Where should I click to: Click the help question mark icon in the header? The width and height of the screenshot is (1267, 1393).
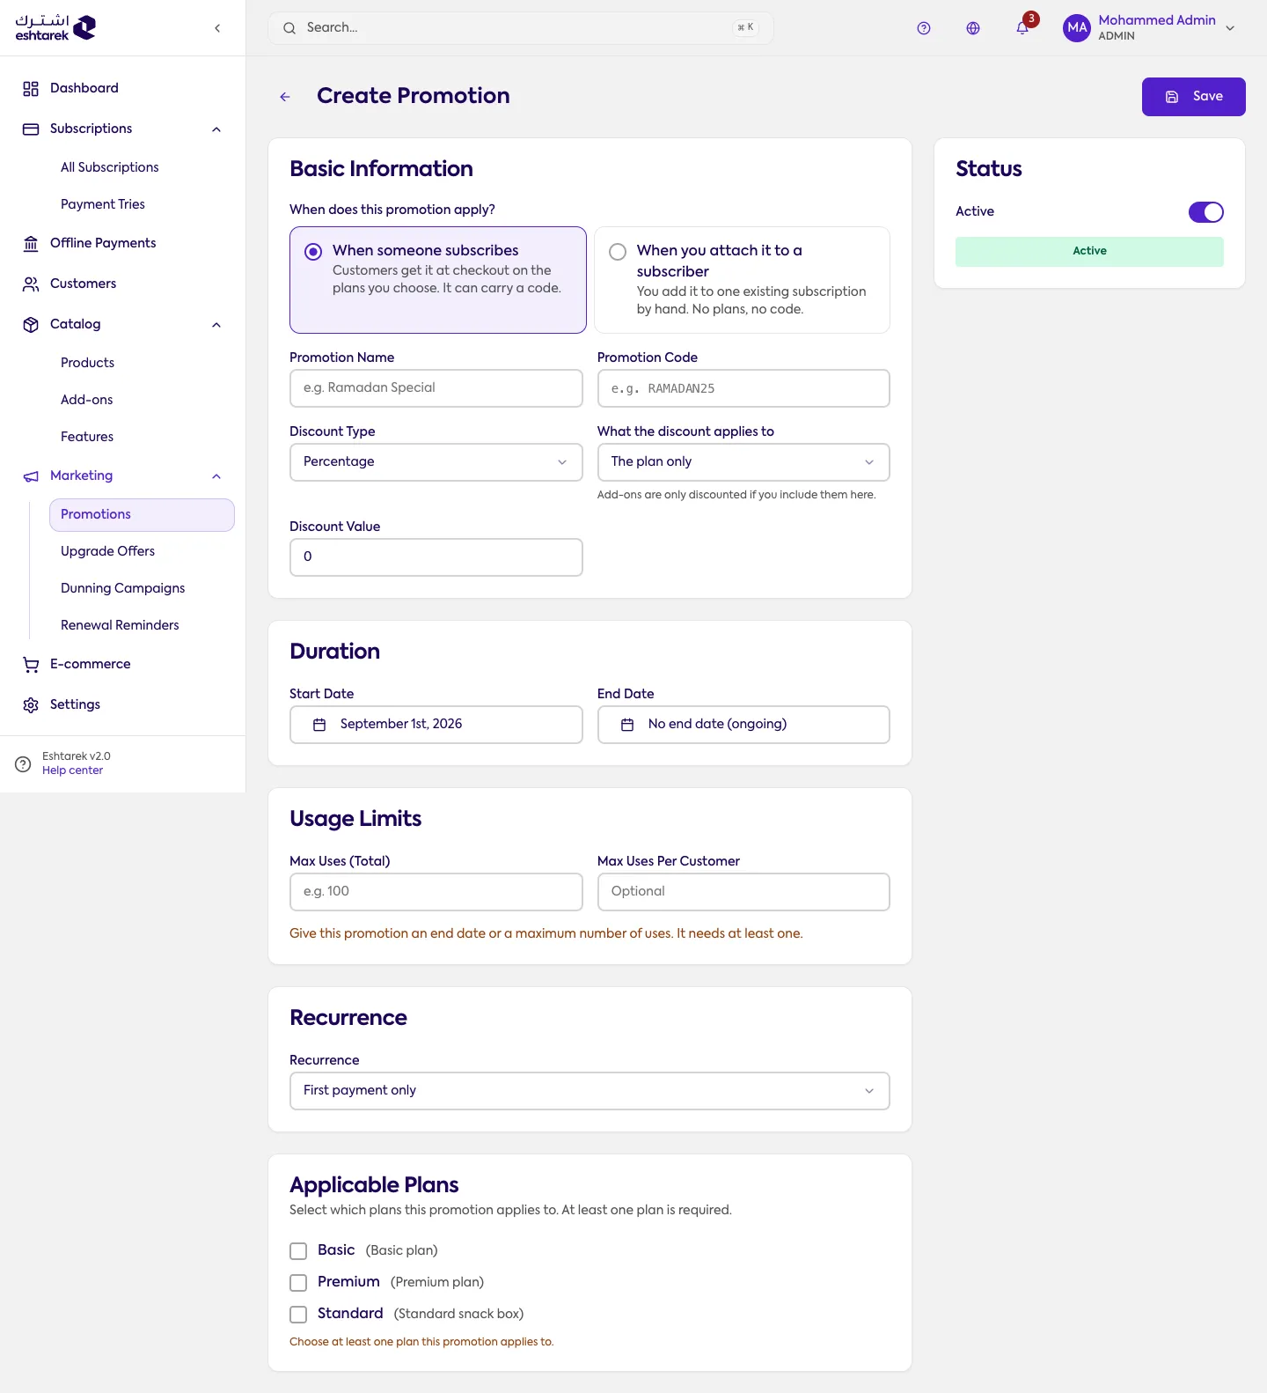click(x=924, y=28)
